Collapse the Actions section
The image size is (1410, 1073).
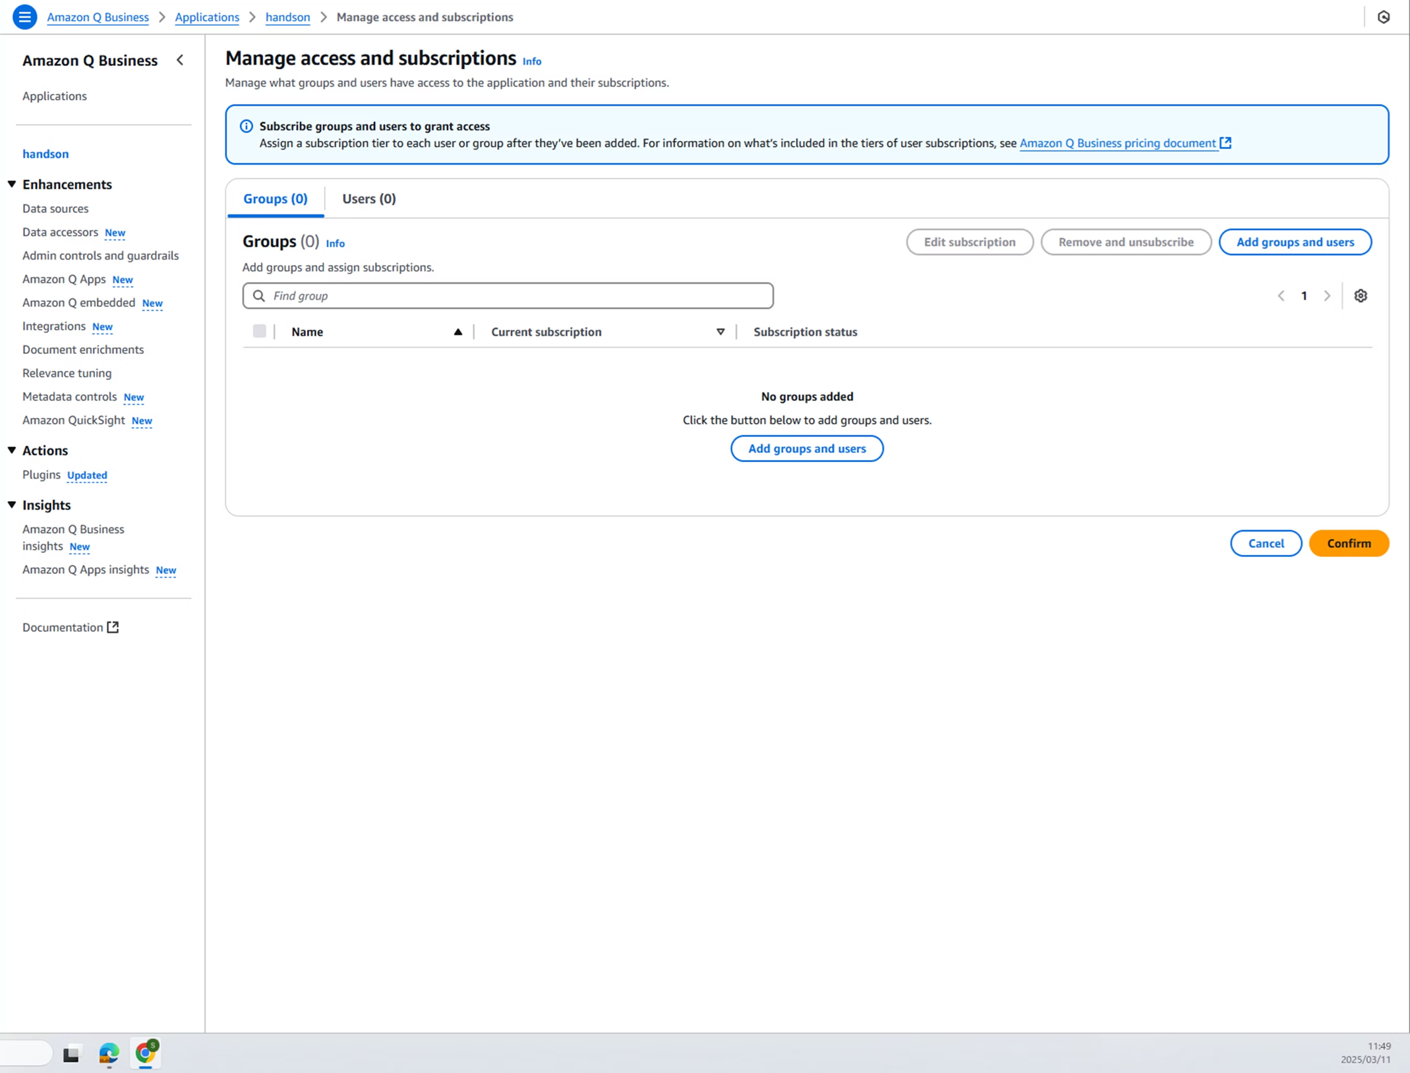pyautogui.click(x=12, y=450)
